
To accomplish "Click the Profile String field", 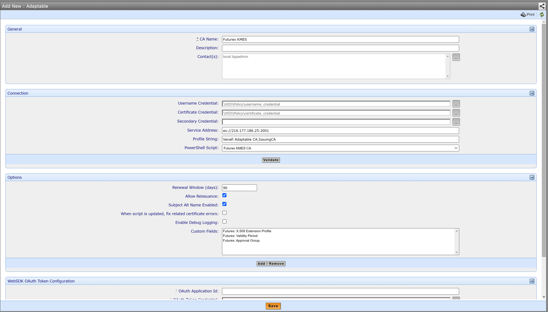I will 340,139.
